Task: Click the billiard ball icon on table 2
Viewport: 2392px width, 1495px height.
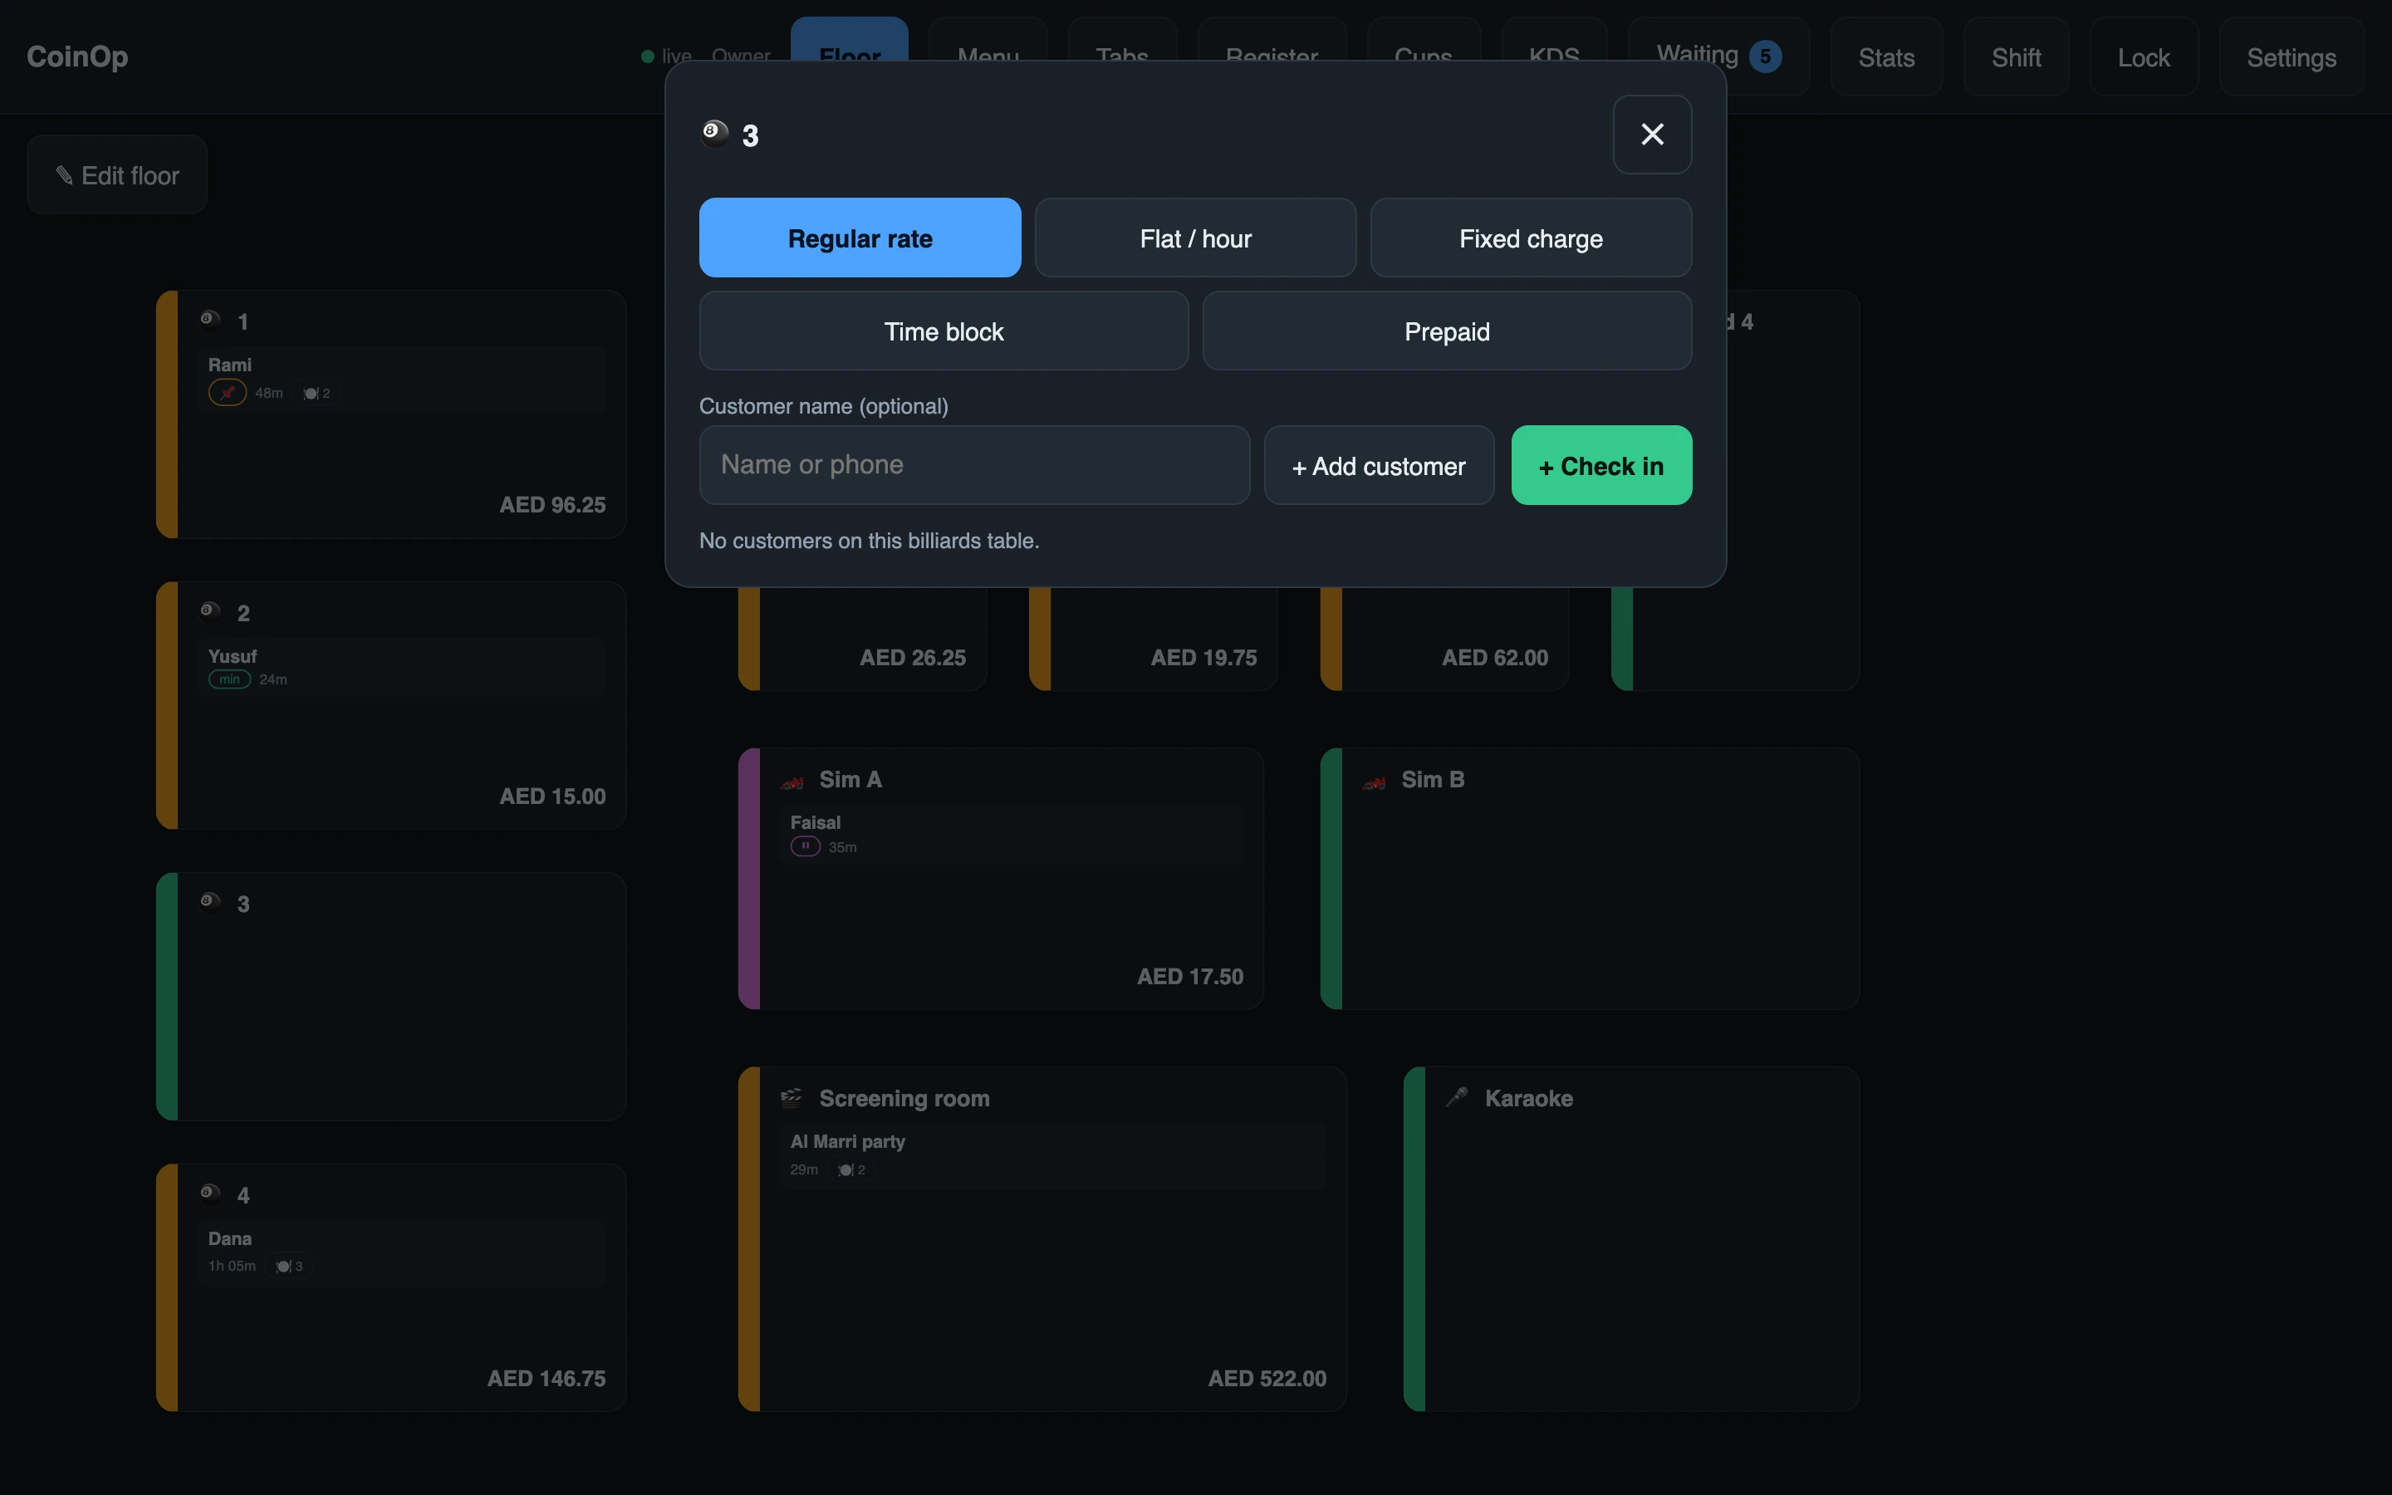Action: (x=209, y=610)
